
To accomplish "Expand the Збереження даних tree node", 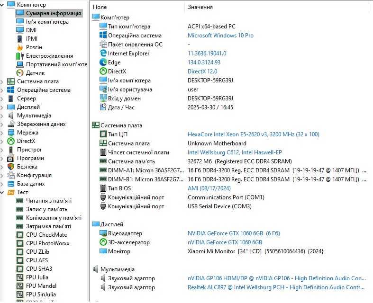I will tap(2, 125).
